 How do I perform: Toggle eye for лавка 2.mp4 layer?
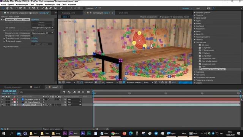(2, 105)
